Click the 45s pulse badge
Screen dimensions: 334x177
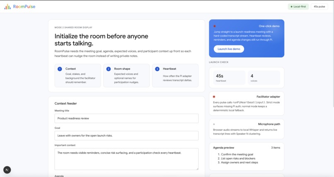[x=319, y=7]
